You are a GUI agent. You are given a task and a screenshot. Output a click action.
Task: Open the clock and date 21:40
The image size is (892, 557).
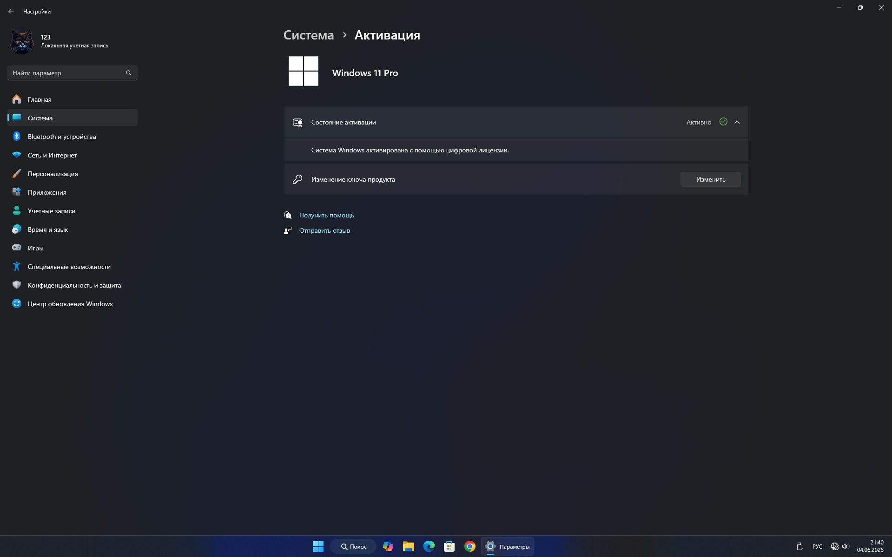(870, 546)
